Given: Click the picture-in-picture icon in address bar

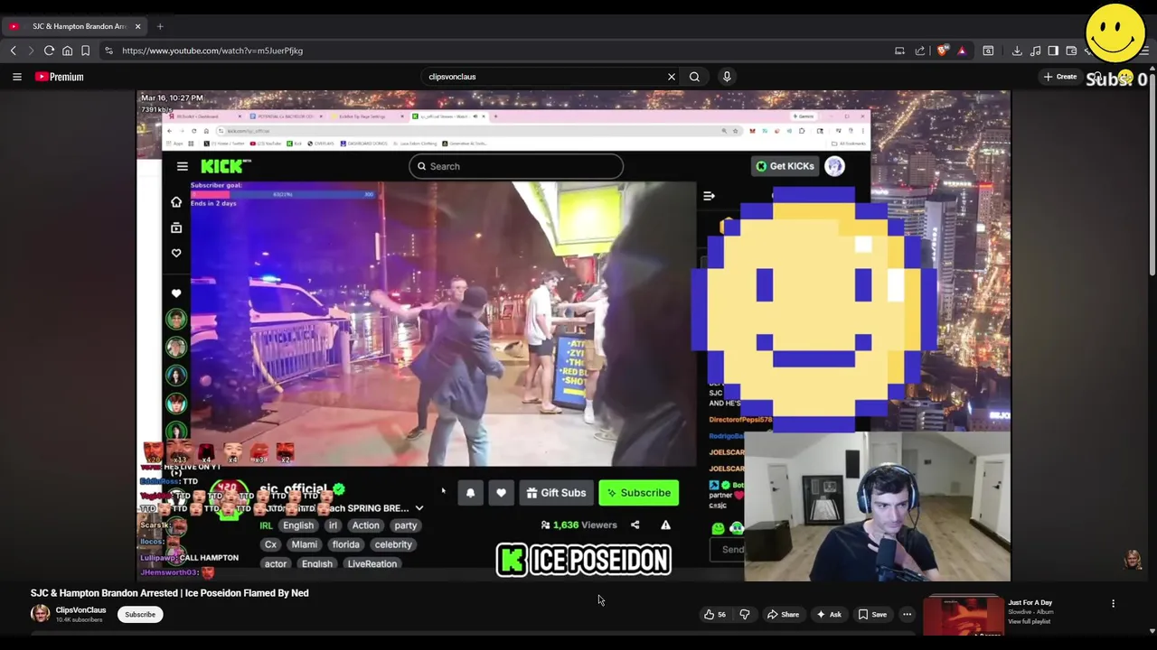Looking at the screenshot, I should click(x=899, y=51).
